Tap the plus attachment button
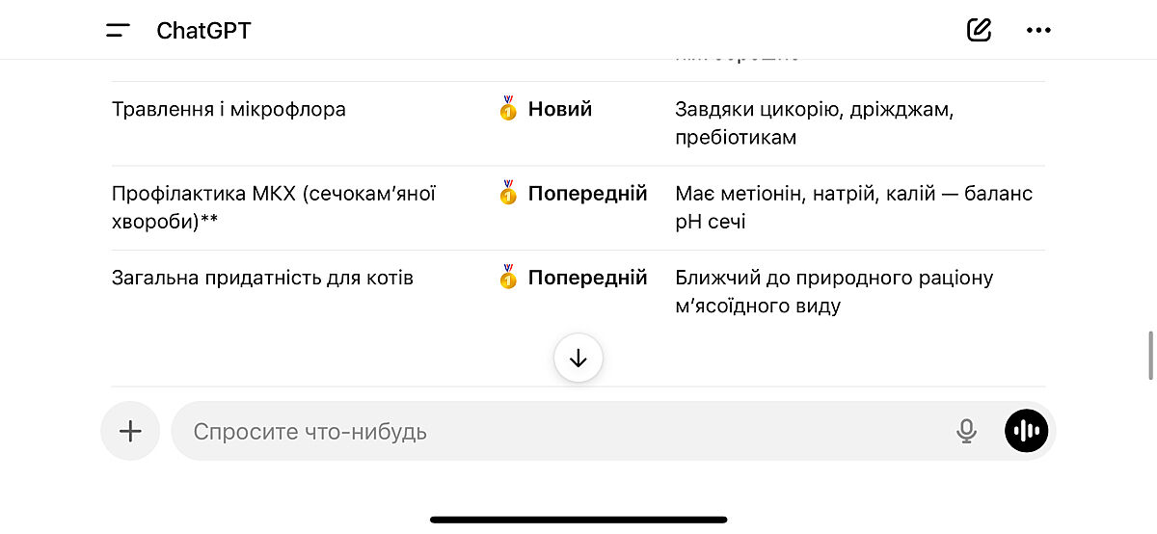 pos(130,431)
